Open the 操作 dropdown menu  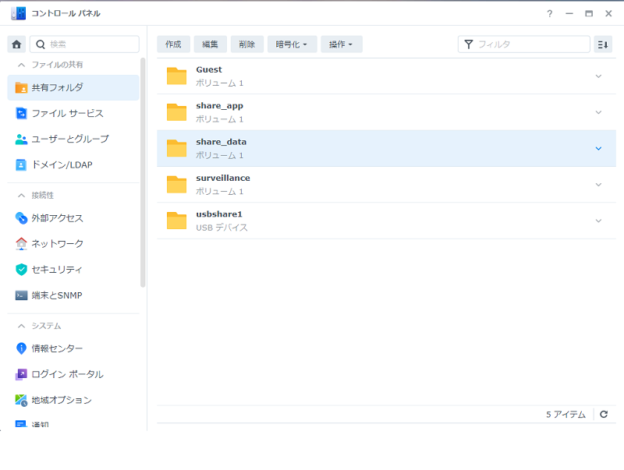(342, 44)
